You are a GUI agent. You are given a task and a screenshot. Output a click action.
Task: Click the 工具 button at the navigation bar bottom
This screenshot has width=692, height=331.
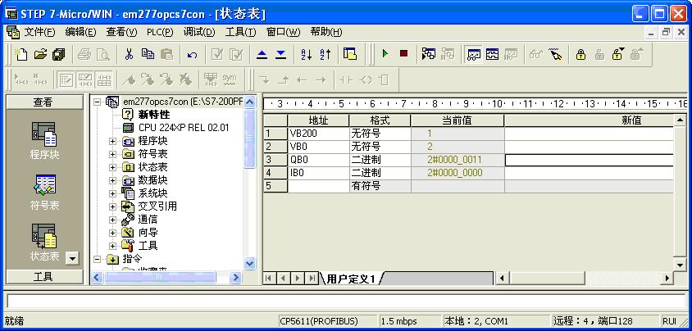point(43,277)
